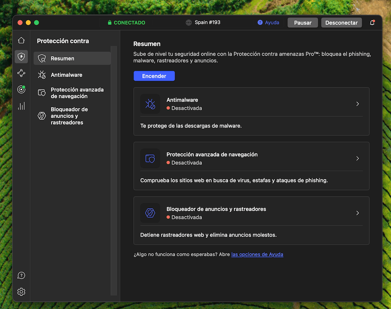Open the Home icon in the sidebar
The height and width of the screenshot is (309, 391).
[21, 40]
